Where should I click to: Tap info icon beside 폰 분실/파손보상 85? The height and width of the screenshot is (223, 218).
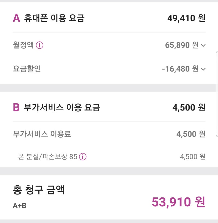(83, 157)
